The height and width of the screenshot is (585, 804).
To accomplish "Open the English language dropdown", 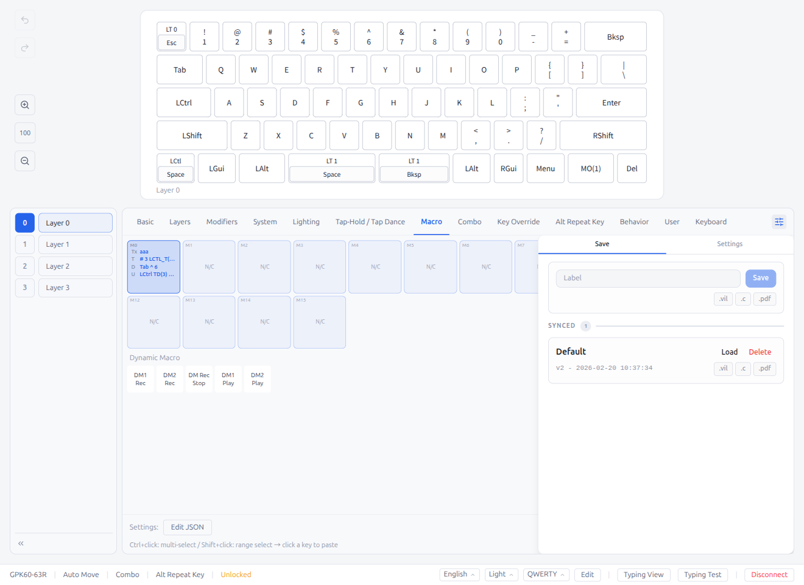I will point(459,575).
